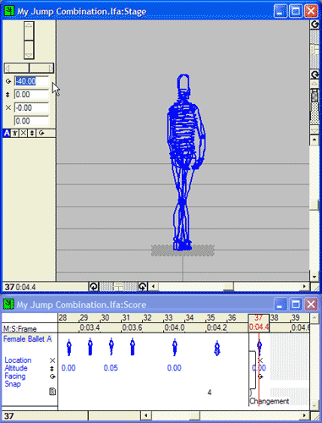
Task: Click the zoom down arrow on Stage right edge
Action: [314, 129]
